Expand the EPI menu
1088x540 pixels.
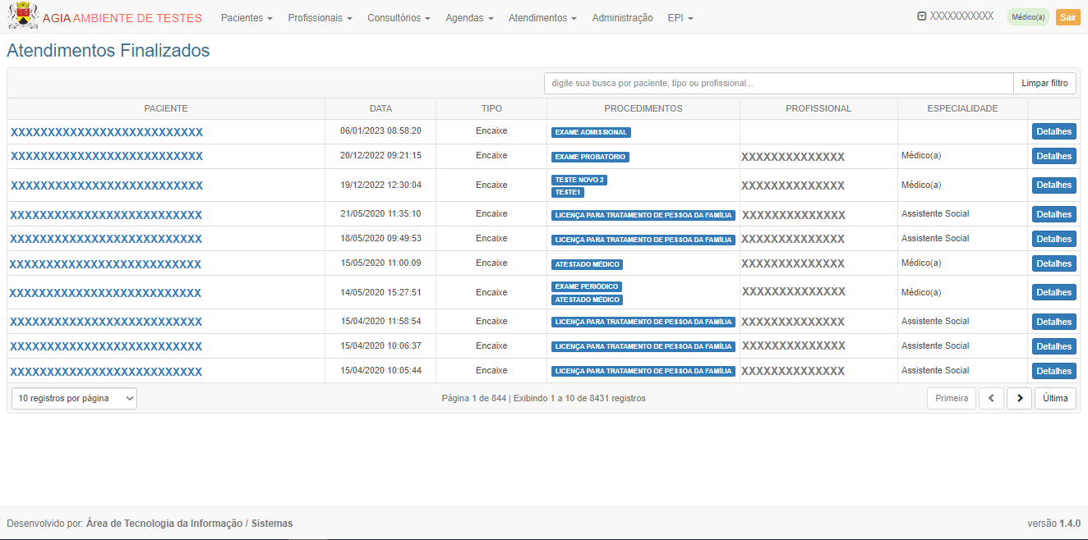[680, 18]
